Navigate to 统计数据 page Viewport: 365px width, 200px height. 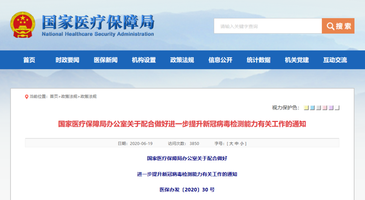[x=259, y=60]
